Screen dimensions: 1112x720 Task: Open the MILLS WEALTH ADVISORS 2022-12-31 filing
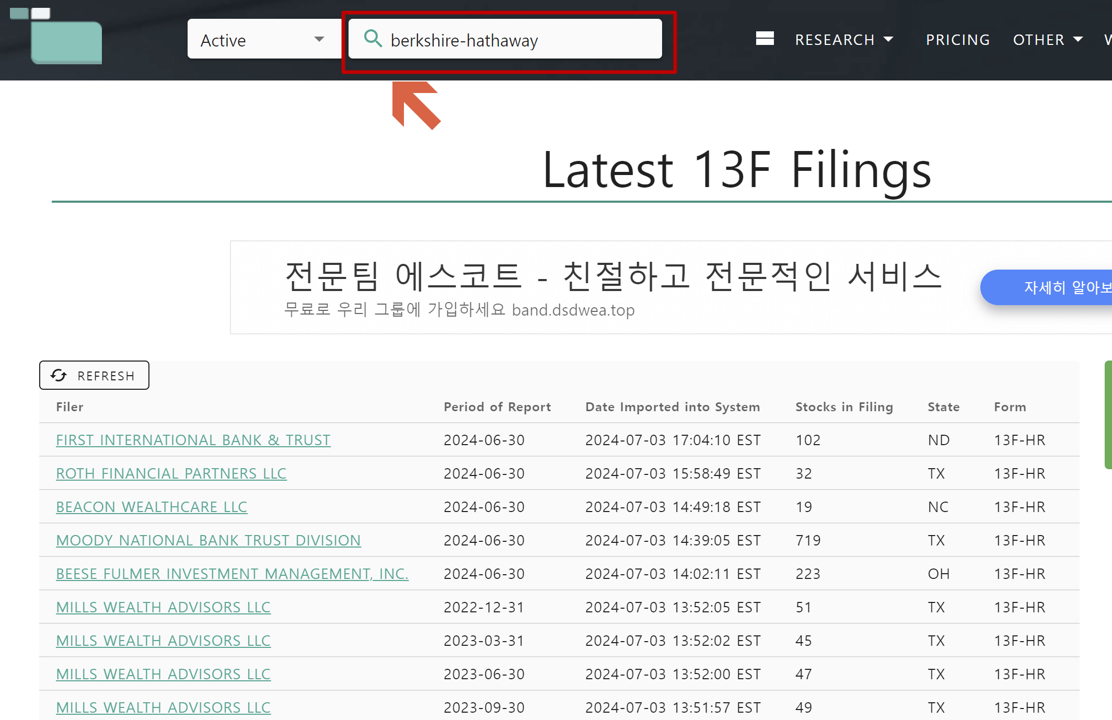coord(163,607)
